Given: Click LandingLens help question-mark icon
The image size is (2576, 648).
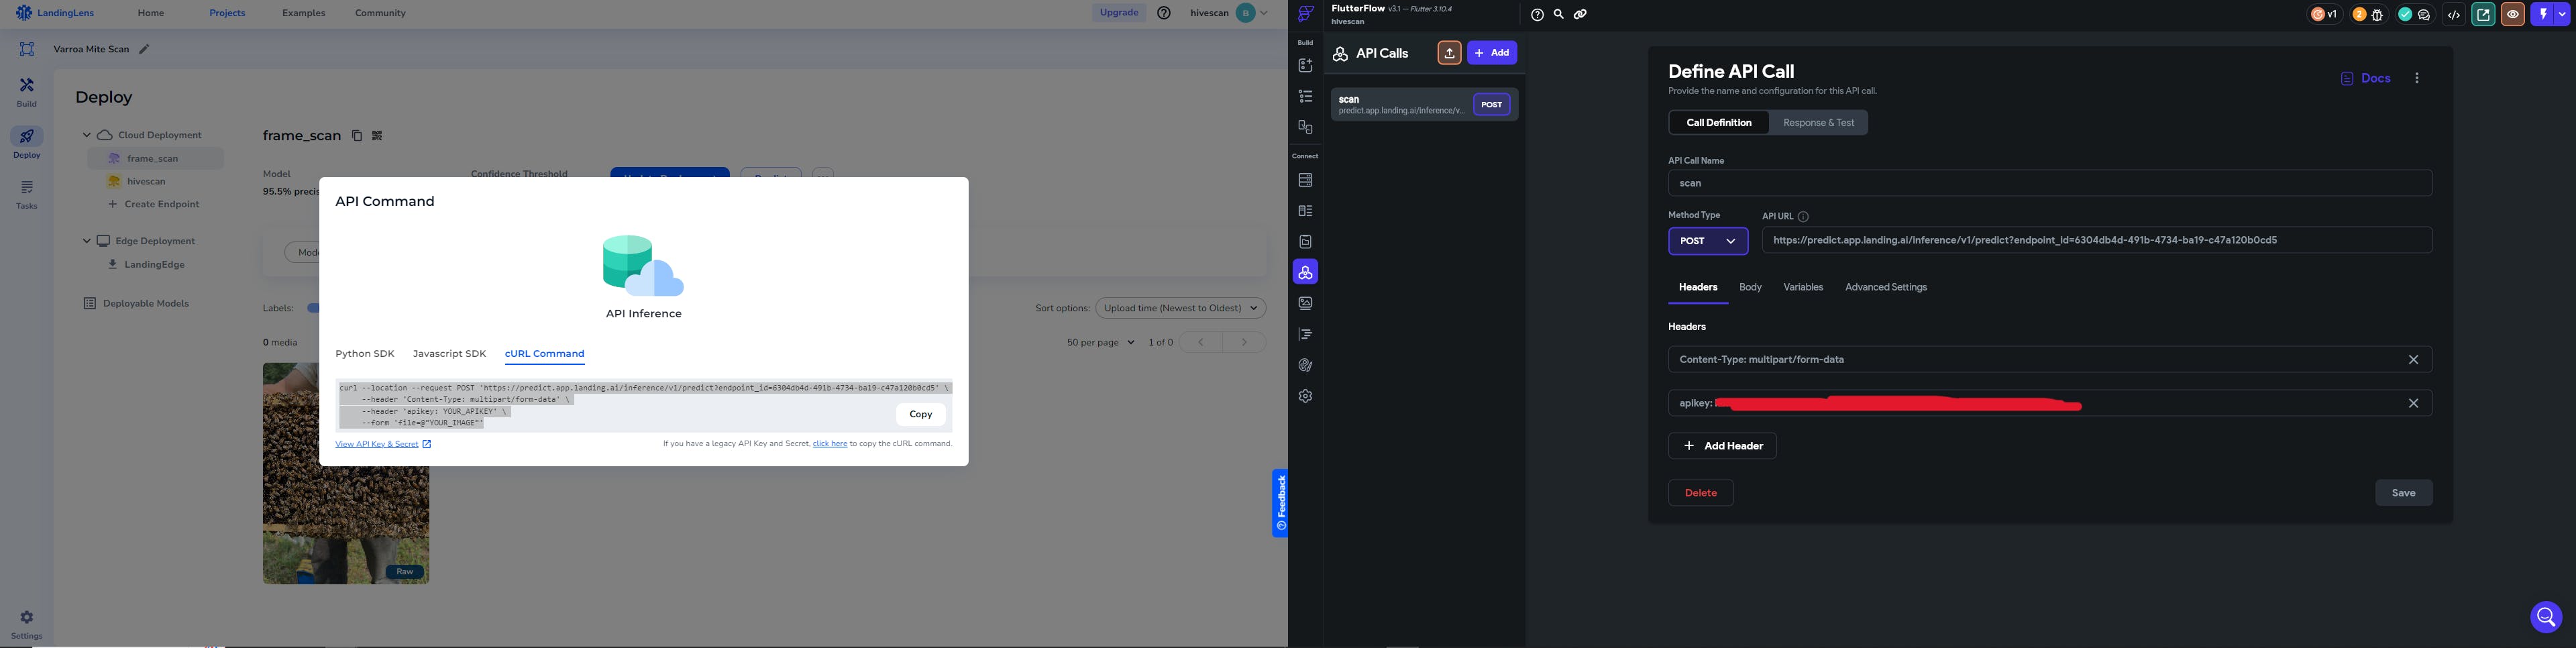Looking at the screenshot, I should tap(1164, 13).
